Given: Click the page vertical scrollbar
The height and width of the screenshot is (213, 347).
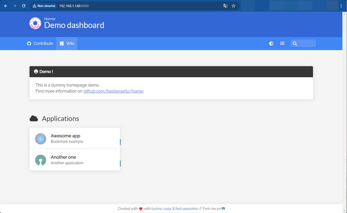Looking at the screenshot, I should pos(344,112).
